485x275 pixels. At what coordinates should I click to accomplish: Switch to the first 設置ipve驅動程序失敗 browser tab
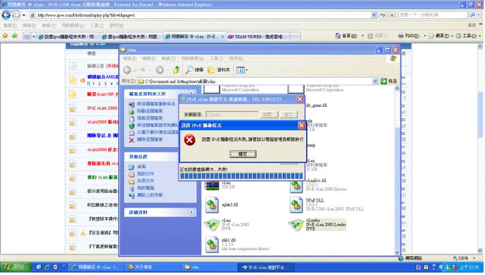(x=68, y=36)
